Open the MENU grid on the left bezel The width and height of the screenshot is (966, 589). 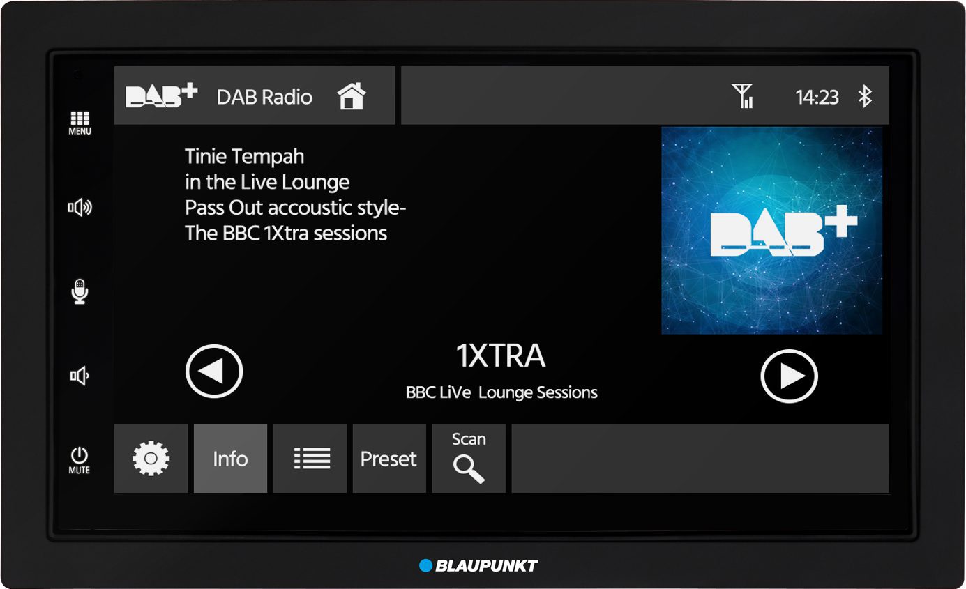point(79,121)
